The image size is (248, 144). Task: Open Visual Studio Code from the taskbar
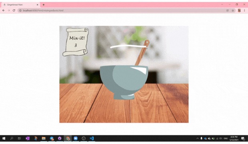pyautogui.click(x=92, y=138)
